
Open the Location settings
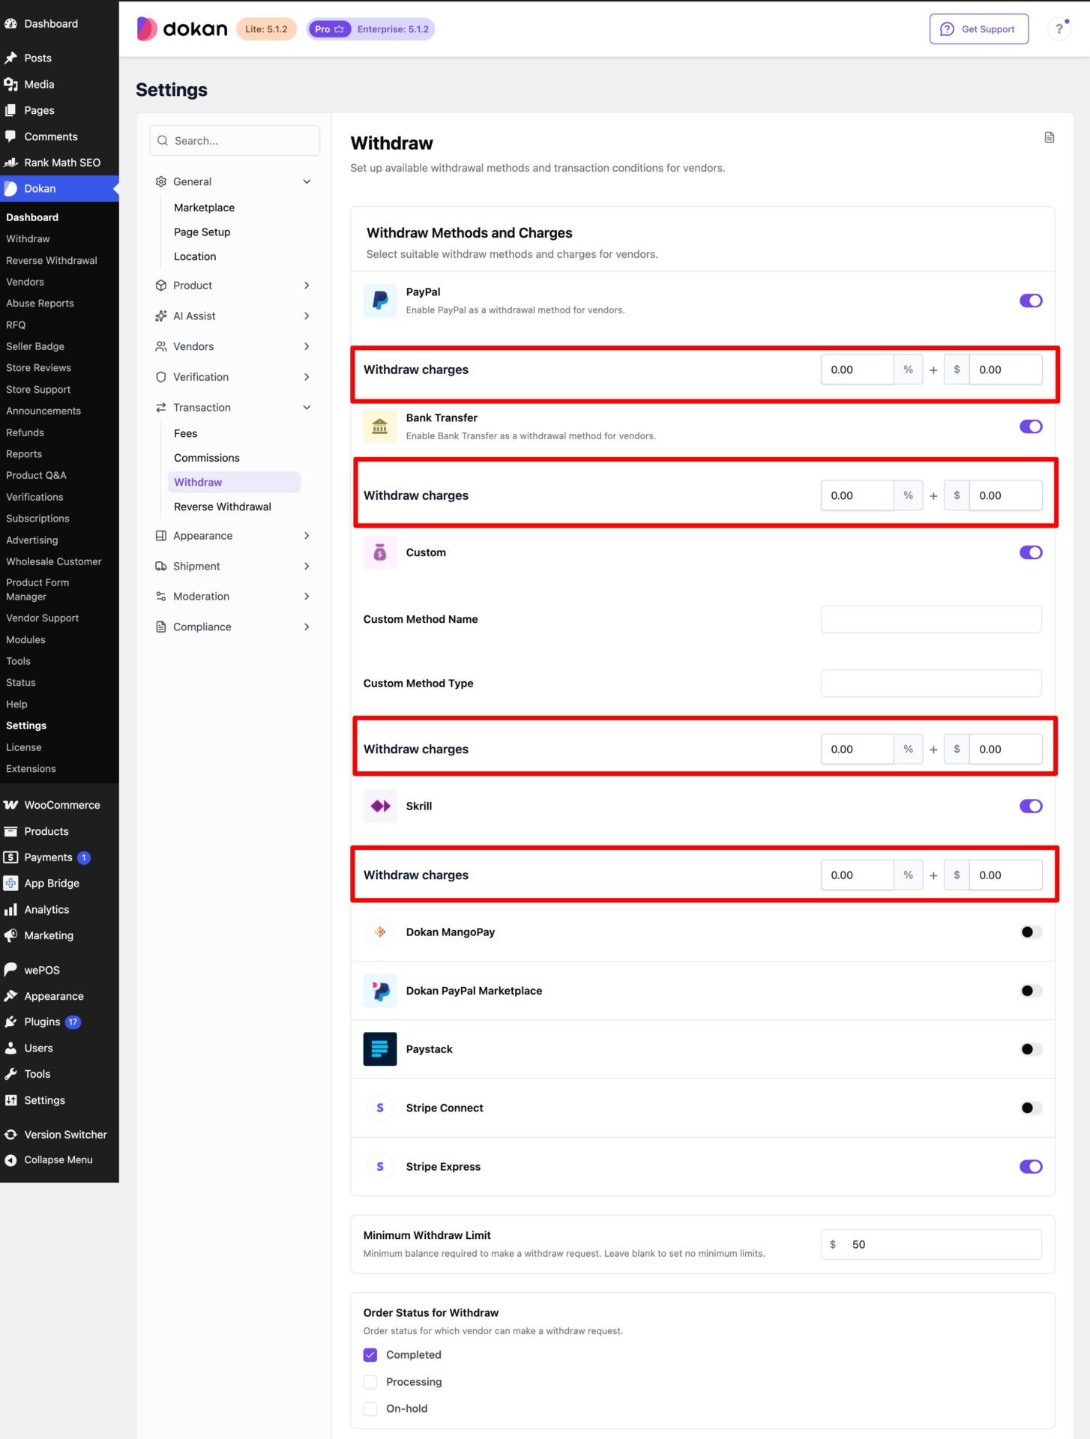point(195,256)
